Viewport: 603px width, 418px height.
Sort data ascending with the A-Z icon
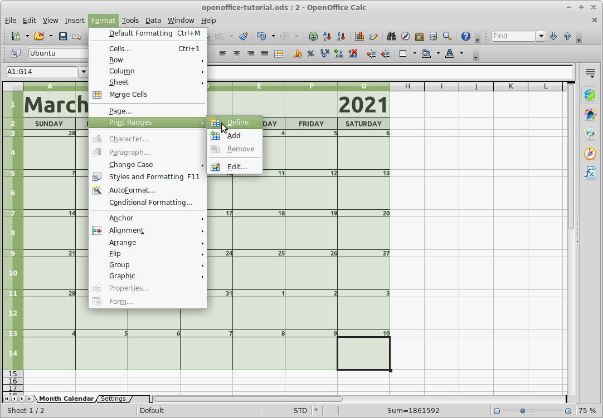[326, 36]
